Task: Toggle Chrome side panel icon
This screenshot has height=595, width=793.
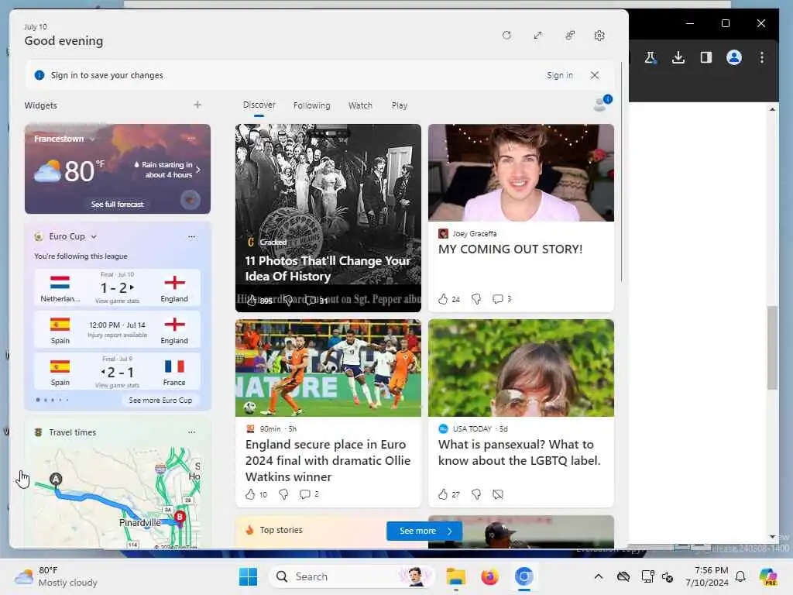Action: pyautogui.click(x=706, y=57)
